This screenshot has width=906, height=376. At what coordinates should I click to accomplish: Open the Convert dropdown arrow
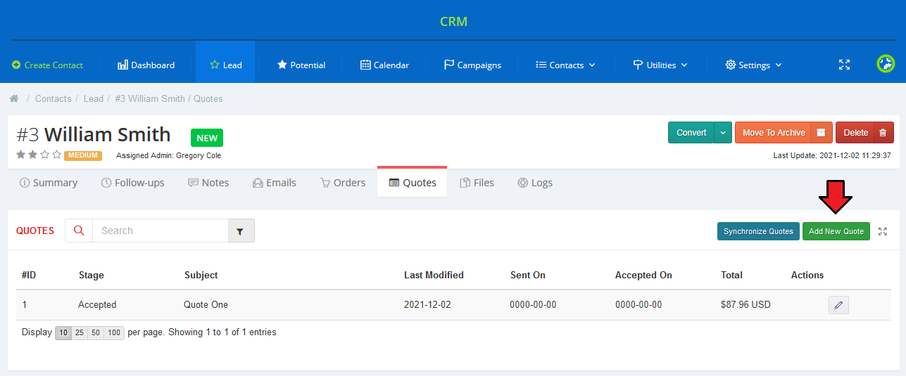point(724,133)
